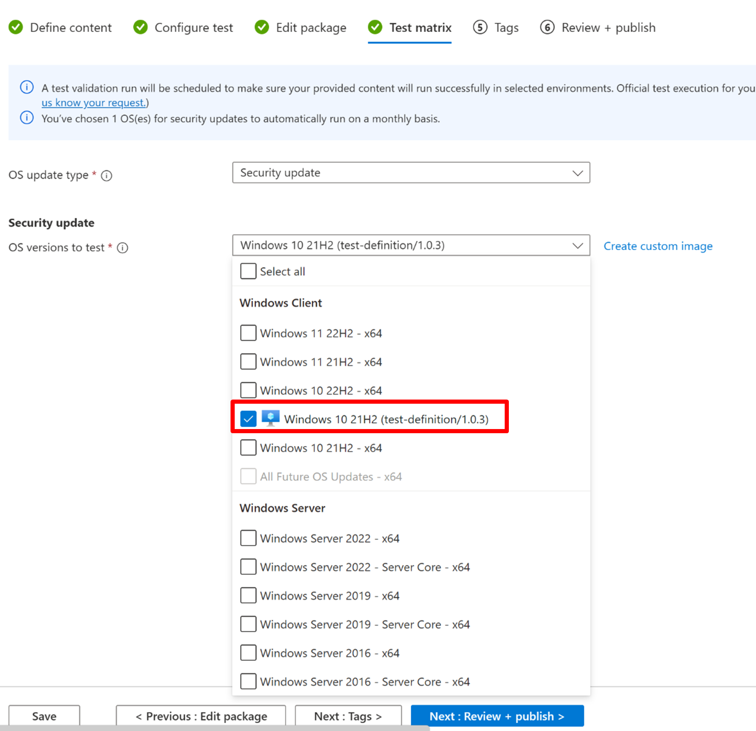Check Windows Server 2016 - Server Core - x64
The width and height of the screenshot is (756, 731).
point(248,682)
